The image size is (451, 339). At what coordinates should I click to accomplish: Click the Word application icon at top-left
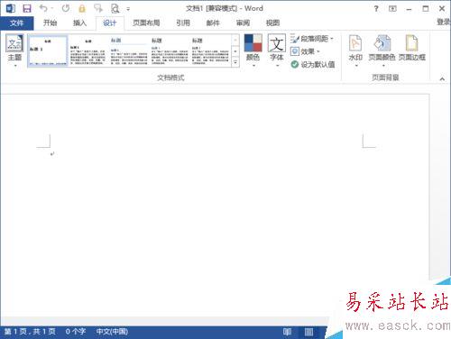point(11,8)
